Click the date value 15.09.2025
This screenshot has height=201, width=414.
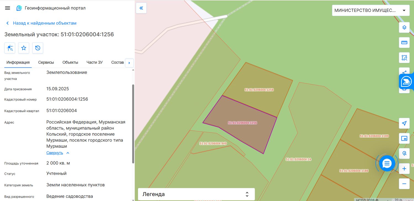[x=58, y=89]
